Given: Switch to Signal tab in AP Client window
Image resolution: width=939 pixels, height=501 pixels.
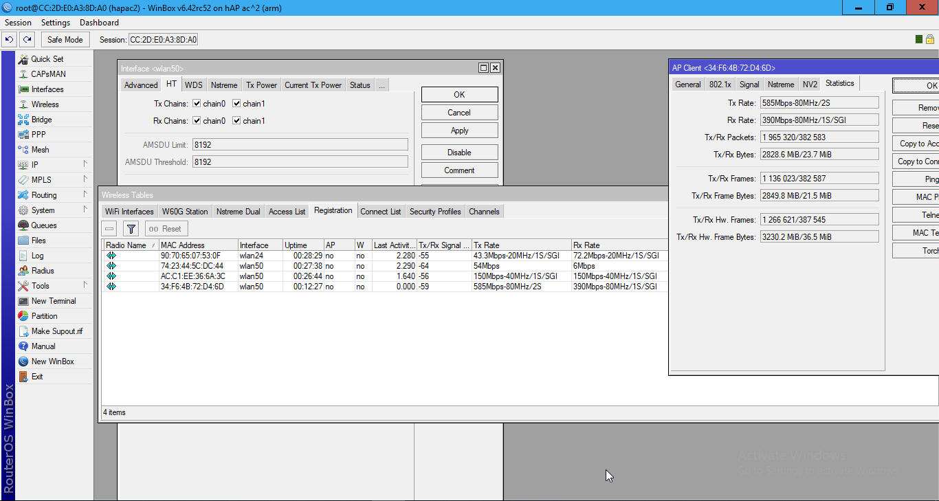Looking at the screenshot, I should pyautogui.click(x=749, y=85).
